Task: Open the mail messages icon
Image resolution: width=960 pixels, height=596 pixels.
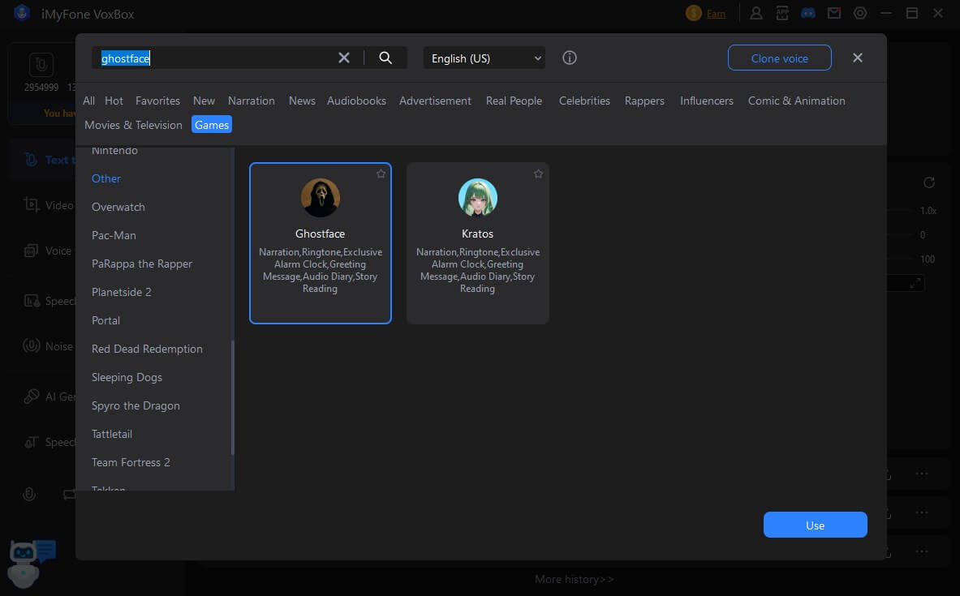Action: pos(834,13)
